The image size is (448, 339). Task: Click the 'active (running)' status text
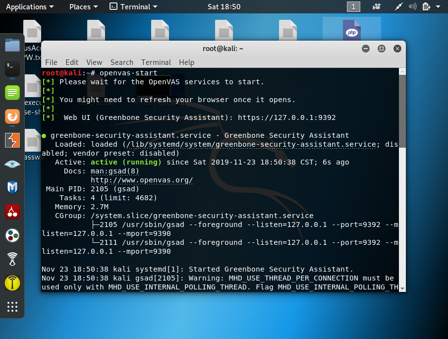(x=126, y=162)
